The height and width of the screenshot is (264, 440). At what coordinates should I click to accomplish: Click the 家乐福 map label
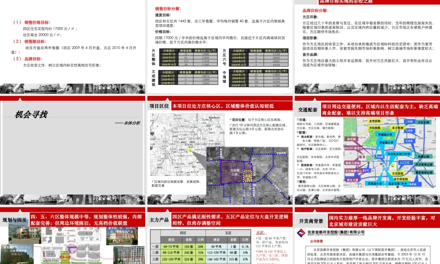[x=351, y=139]
